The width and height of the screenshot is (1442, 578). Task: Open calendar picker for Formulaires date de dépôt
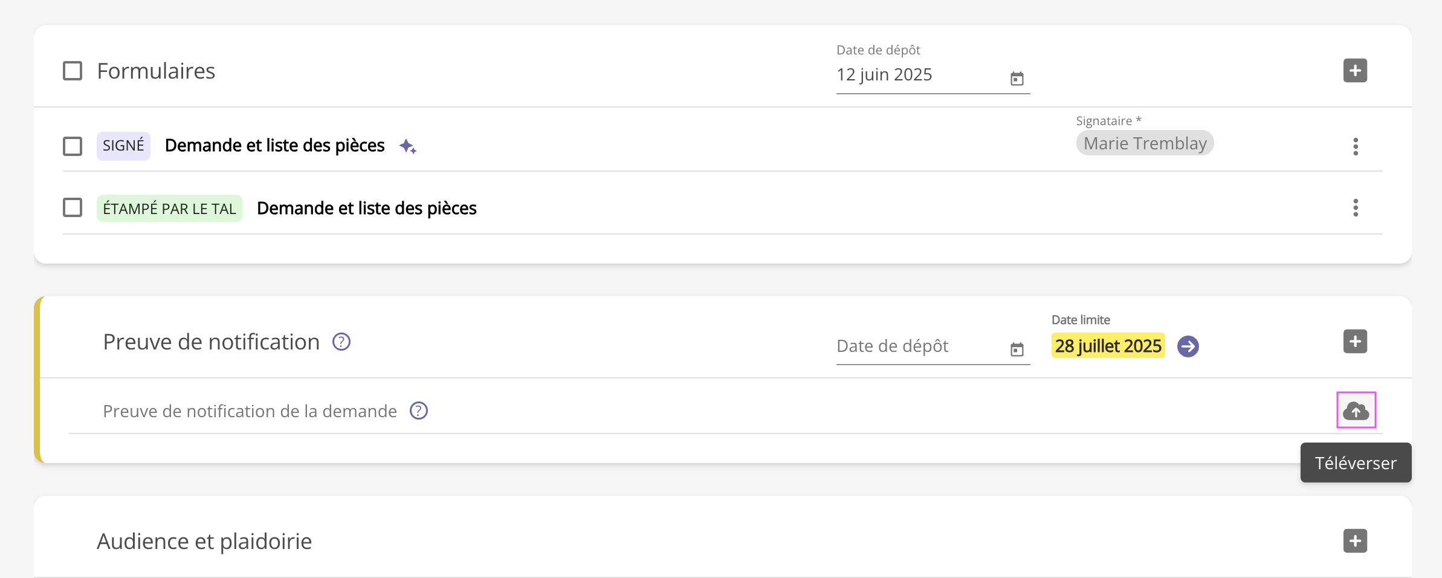point(1017,79)
